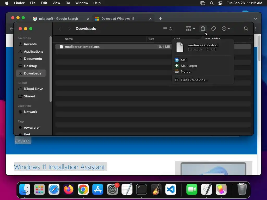Open Network location in sidebar

pyautogui.click(x=31, y=112)
